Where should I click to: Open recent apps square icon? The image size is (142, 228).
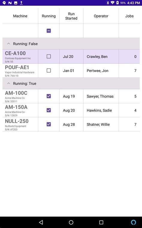click(x=101, y=222)
